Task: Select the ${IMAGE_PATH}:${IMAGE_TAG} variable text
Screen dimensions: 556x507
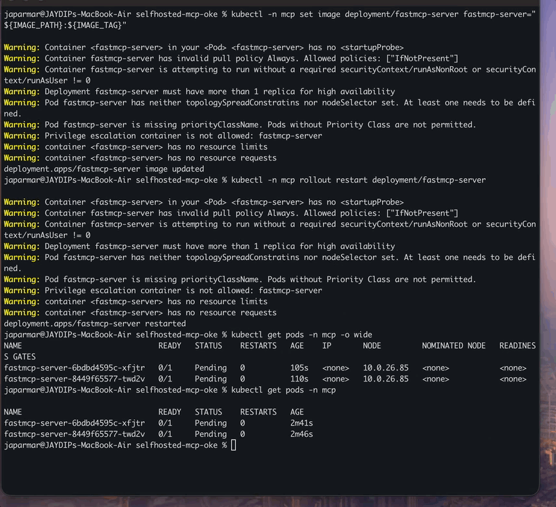Action: coord(71,28)
